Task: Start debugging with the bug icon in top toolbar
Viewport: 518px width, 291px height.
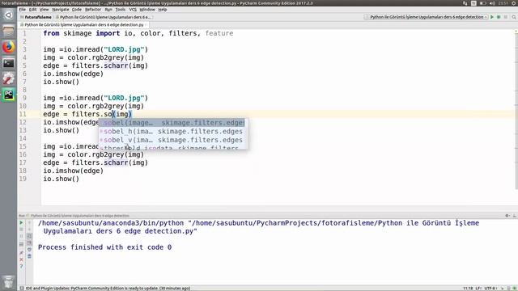Action: tap(499, 17)
